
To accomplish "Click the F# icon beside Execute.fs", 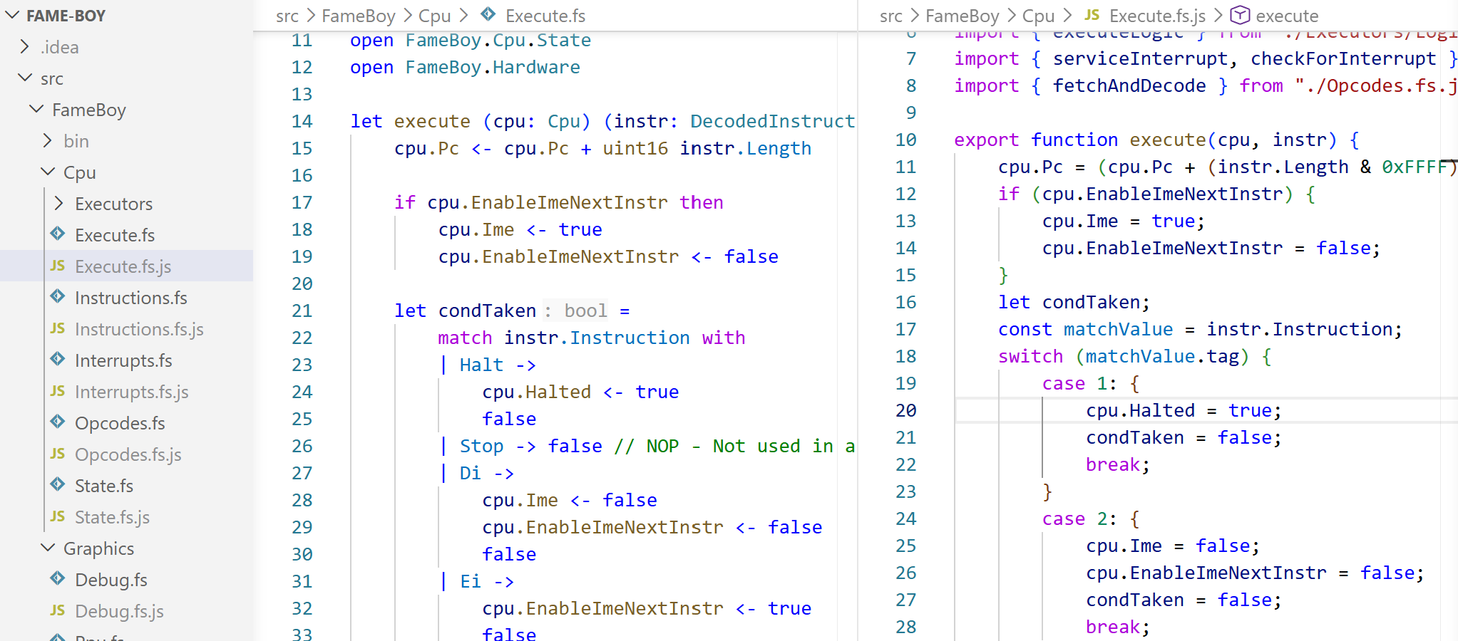I will pyautogui.click(x=58, y=234).
